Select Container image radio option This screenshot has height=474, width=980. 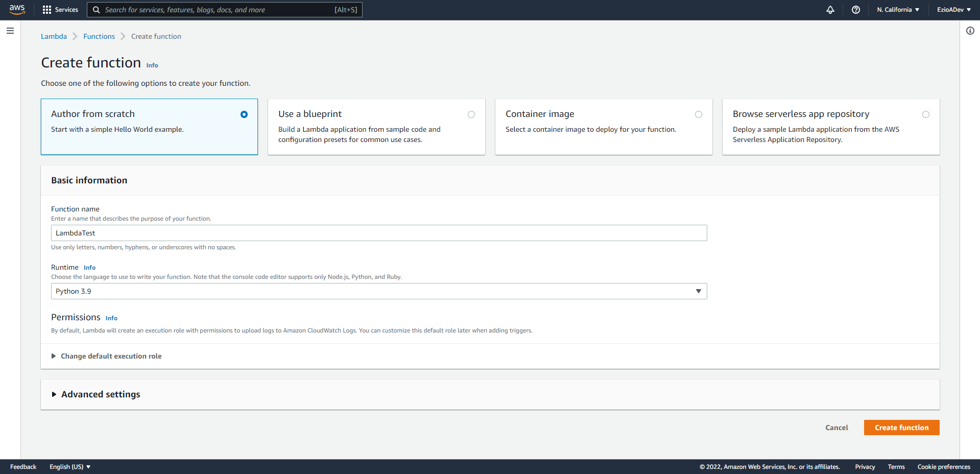point(699,114)
